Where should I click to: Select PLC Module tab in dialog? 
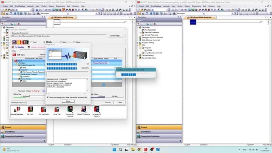coord(18,47)
